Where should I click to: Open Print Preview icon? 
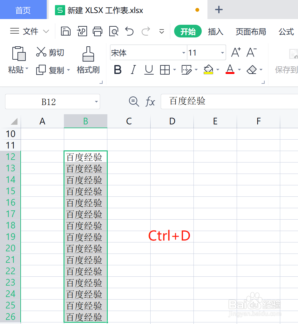point(113,31)
